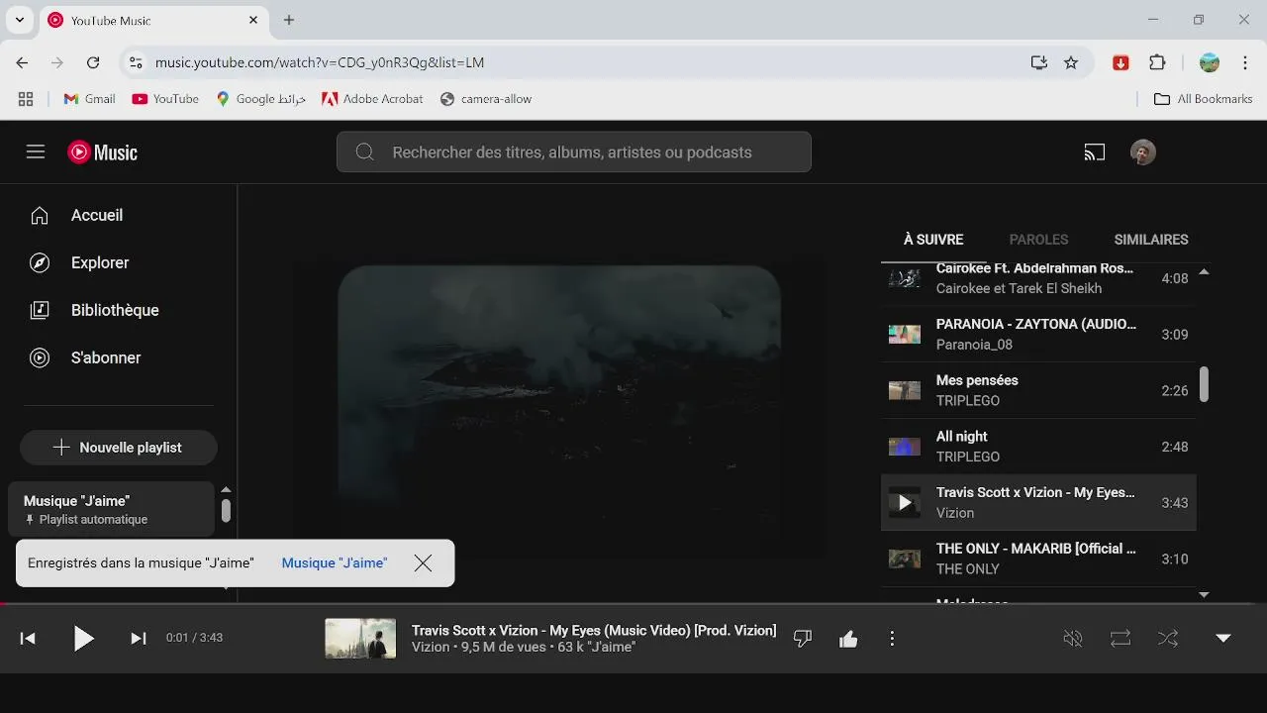Open more actions three-dot menu in player bar
The width and height of the screenshot is (1267, 713).
892,639
